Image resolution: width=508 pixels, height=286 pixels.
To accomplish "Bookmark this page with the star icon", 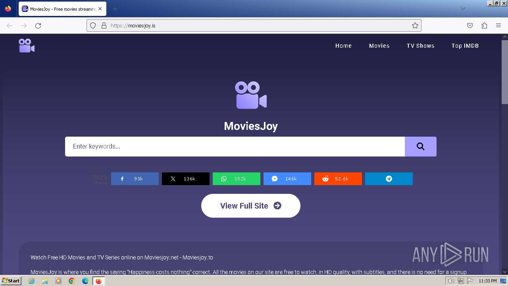I will coord(415,25).
